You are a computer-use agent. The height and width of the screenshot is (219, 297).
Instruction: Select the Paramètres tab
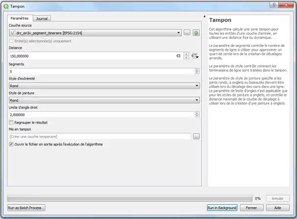tap(20, 18)
